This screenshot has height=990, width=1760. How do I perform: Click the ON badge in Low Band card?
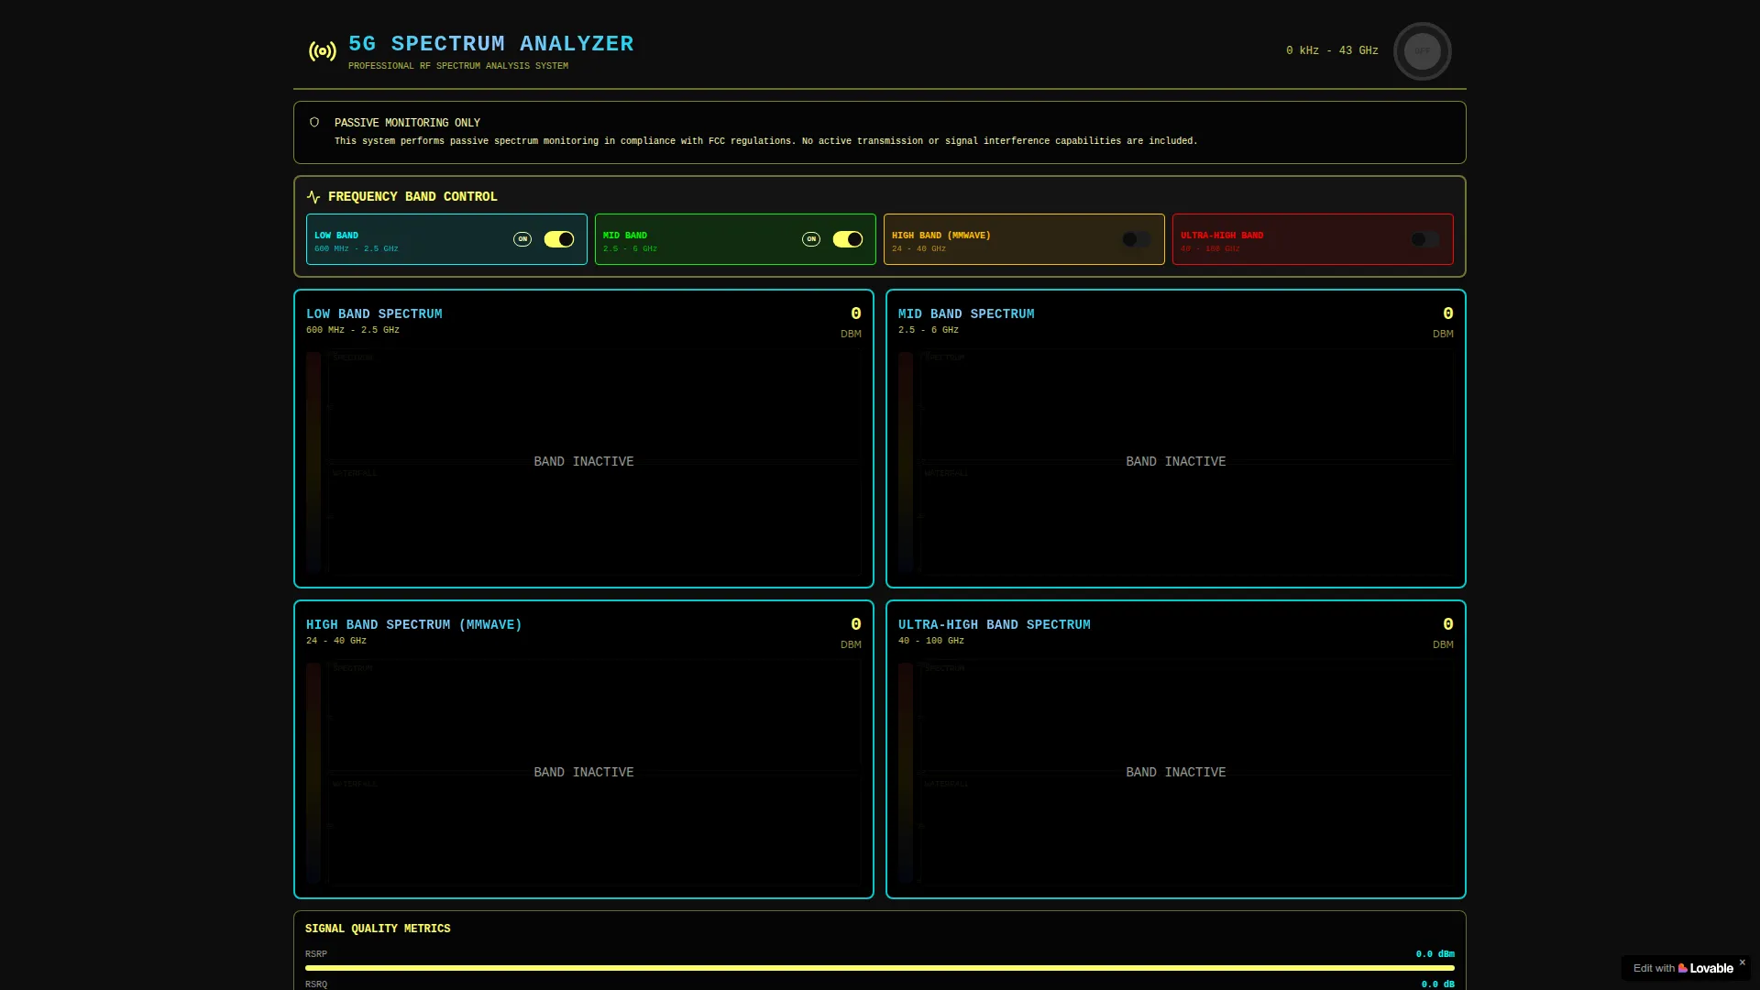(522, 239)
